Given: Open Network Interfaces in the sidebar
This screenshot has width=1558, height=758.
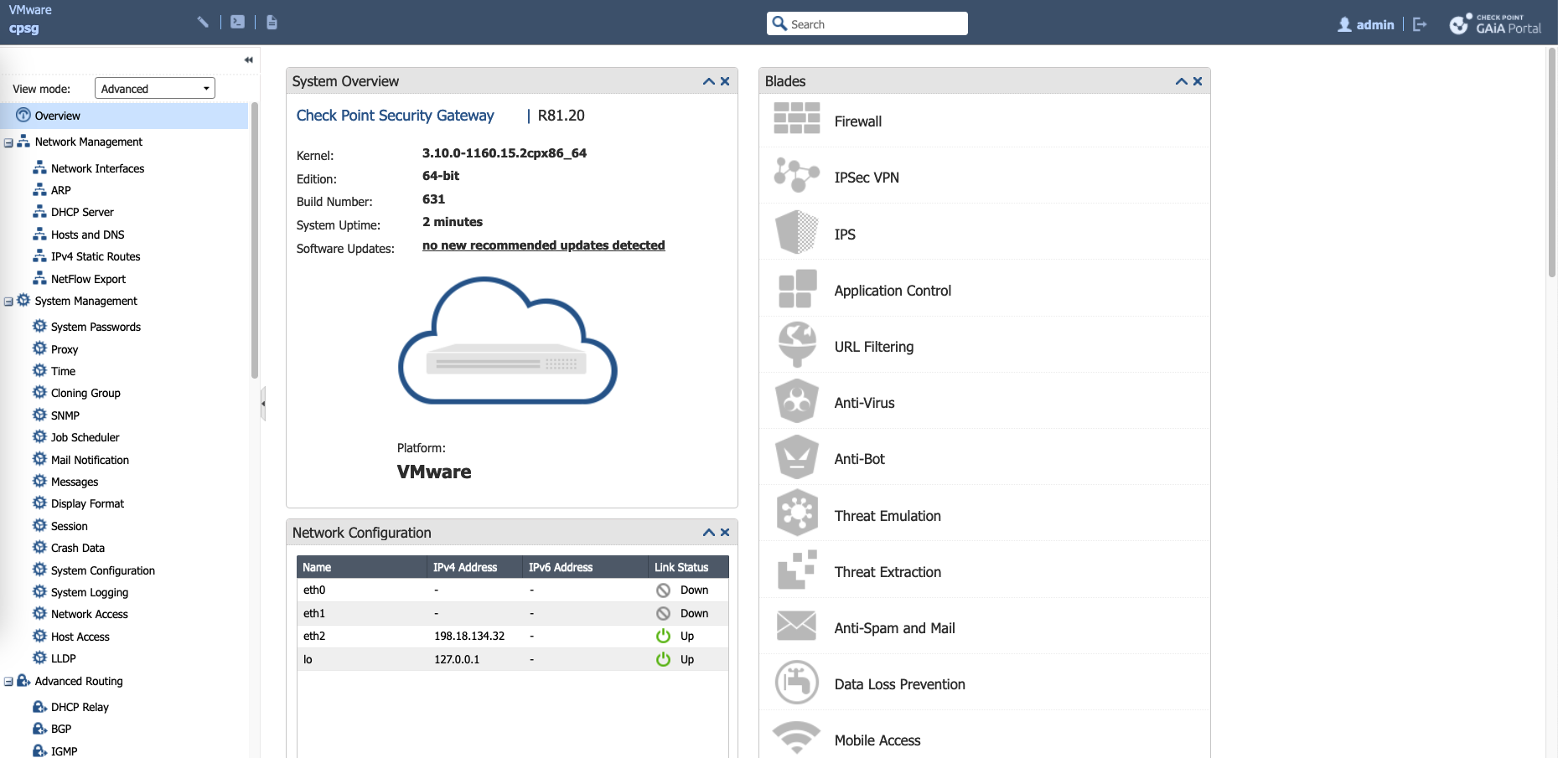Looking at the screenshot, I should pos(97,168).
